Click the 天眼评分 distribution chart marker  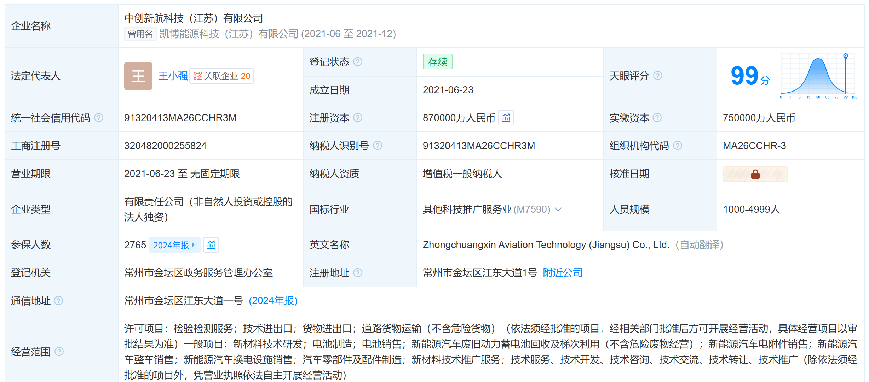[845, 57]
